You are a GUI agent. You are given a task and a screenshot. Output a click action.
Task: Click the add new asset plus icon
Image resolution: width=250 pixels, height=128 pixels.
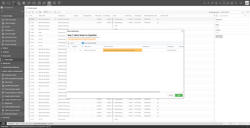[x=26, y=12]
